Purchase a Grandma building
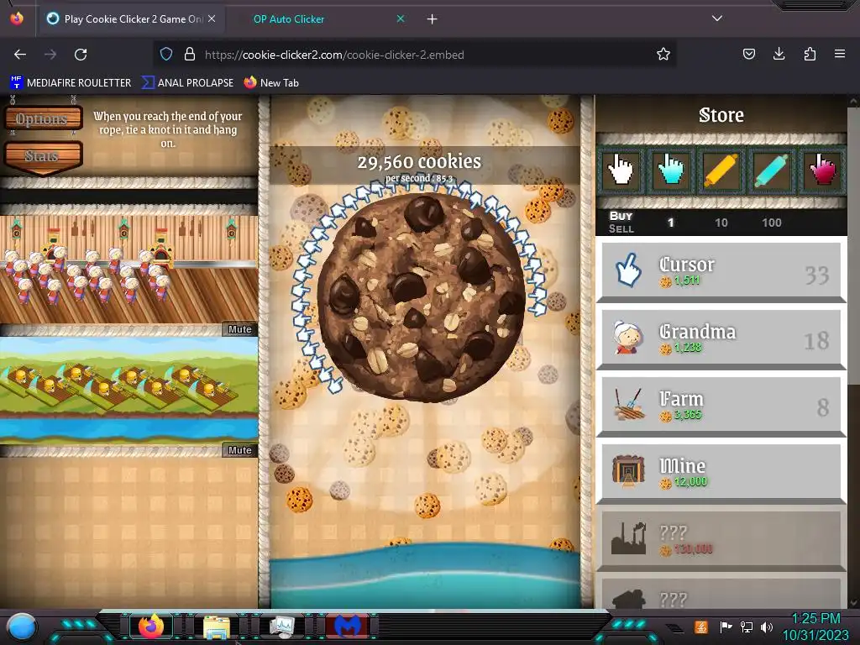Viewport: 860px width, 645px height. (x=721, y=338)
